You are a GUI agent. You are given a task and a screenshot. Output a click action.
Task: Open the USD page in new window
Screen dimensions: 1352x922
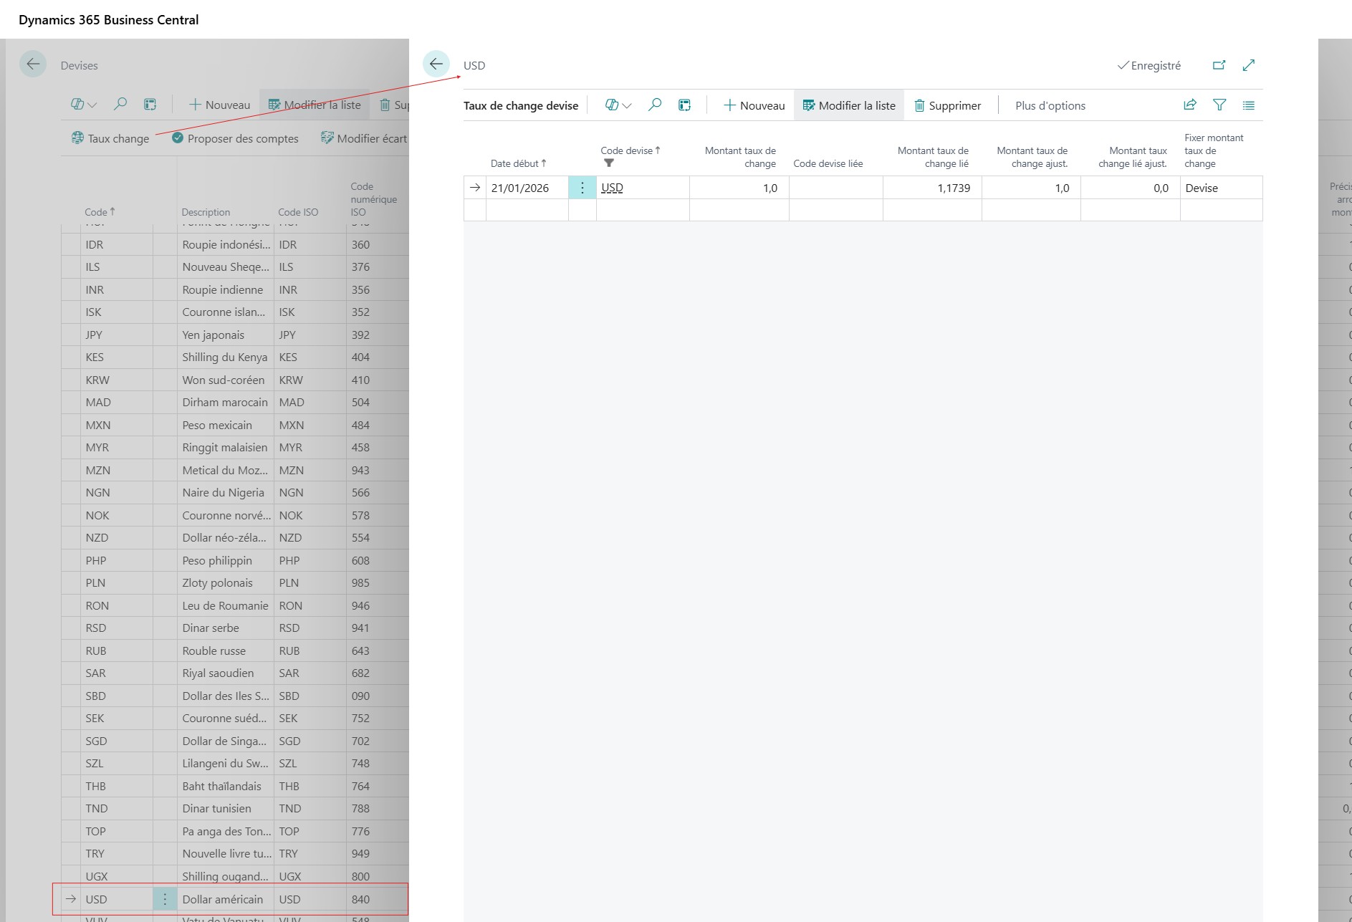tap(1219, 65)
